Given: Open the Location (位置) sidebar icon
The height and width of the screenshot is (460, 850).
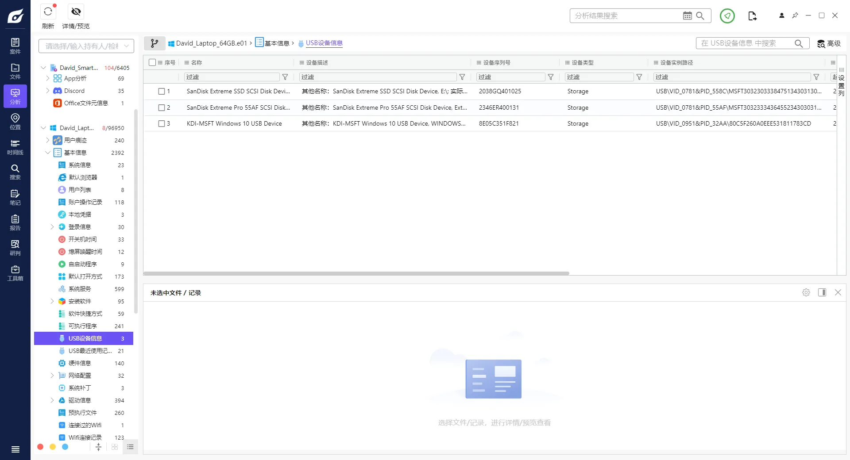Looking at the screenshot, I should (15, 122).
